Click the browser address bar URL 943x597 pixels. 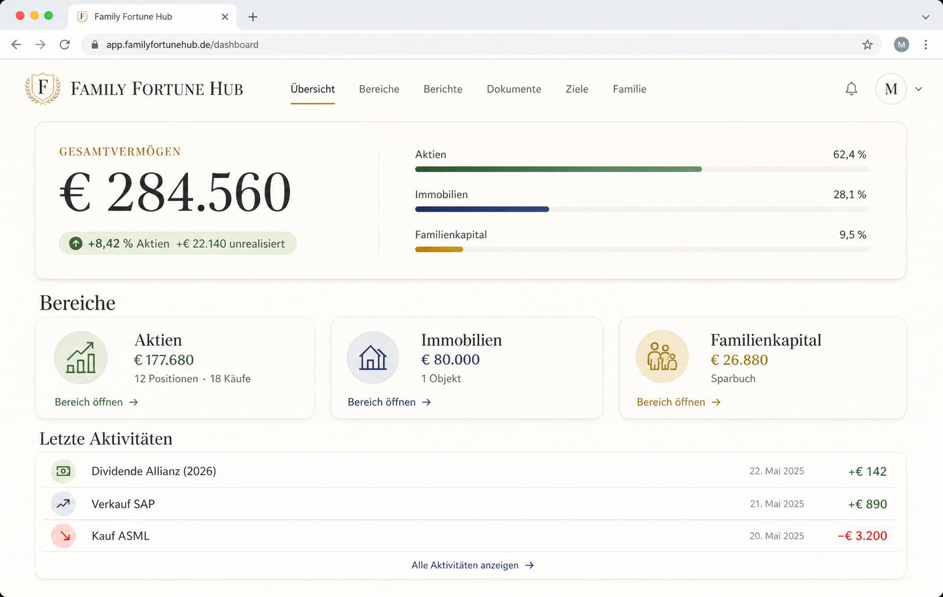[x=183, y=45]
